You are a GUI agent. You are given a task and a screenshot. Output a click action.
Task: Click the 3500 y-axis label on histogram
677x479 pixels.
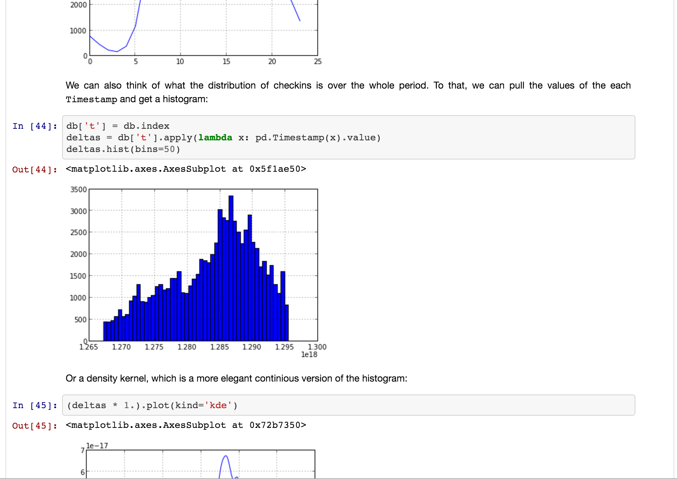point(78,189)
